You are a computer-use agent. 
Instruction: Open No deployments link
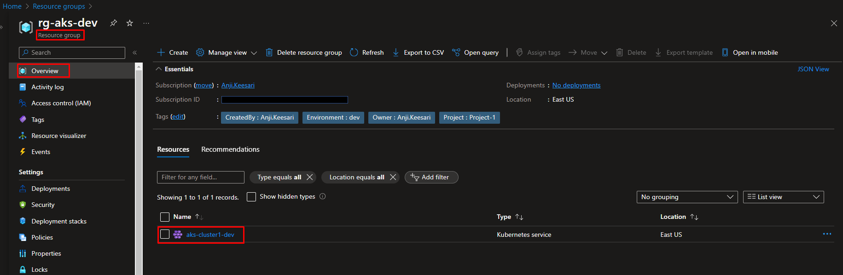point(576,85)
